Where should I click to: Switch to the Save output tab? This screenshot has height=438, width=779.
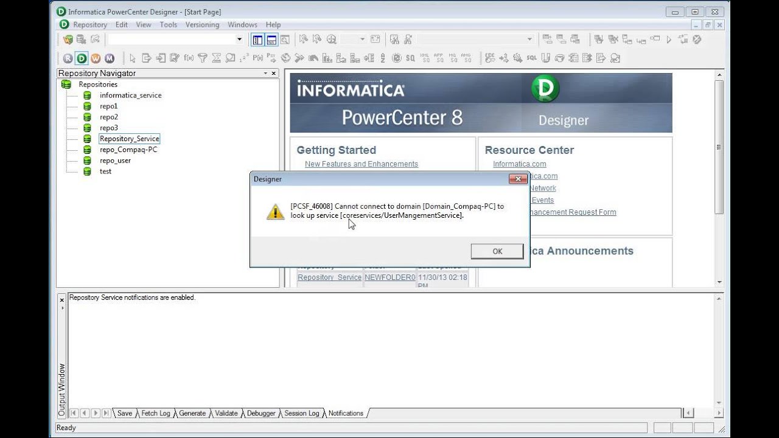point(125,413)
